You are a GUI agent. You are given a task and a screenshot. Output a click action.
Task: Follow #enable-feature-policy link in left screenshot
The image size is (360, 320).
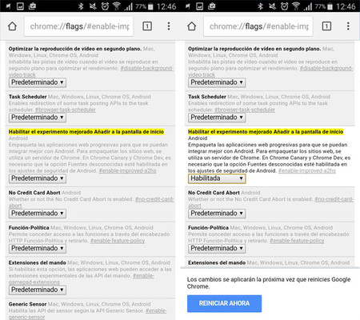tap(118, 241)
